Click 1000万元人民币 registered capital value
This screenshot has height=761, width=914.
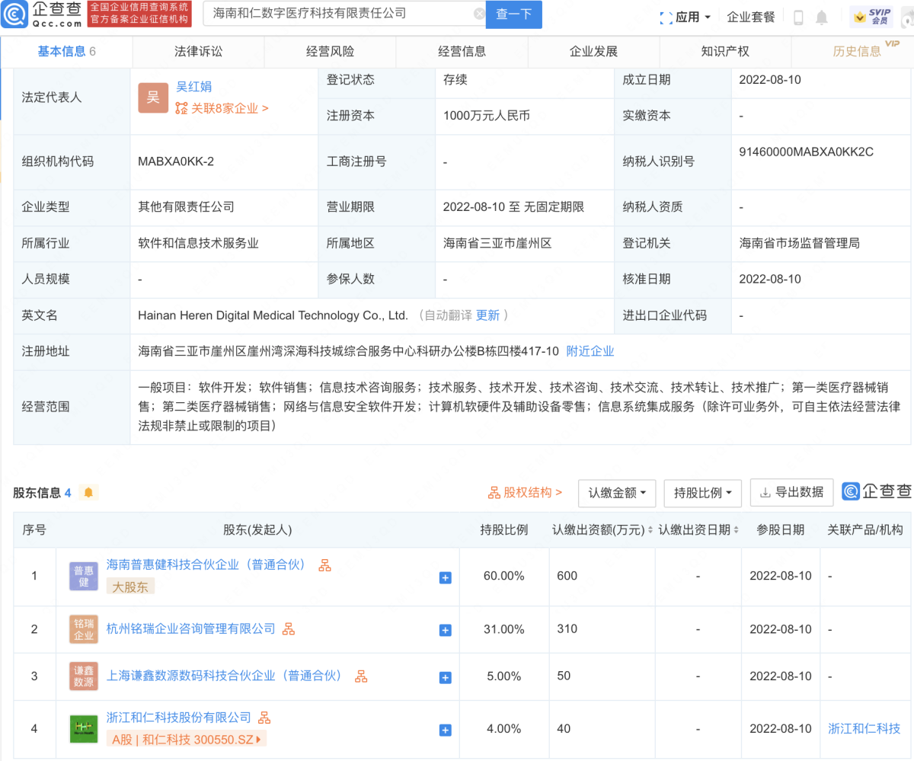pyautogui.click(x=487, y=116)
